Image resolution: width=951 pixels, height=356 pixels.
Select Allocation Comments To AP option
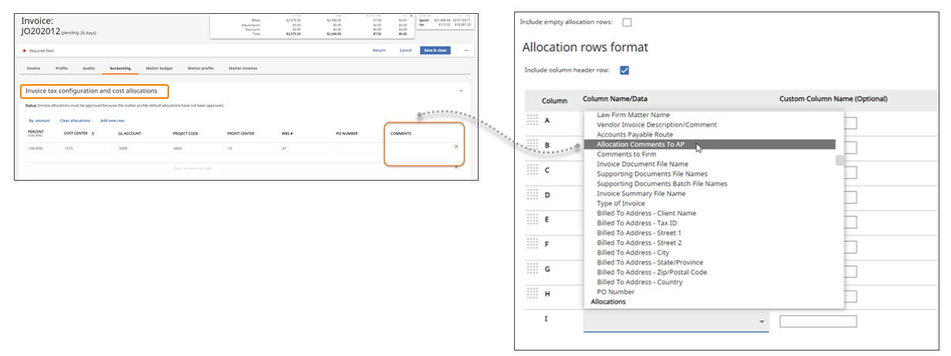tap(640, 144)
